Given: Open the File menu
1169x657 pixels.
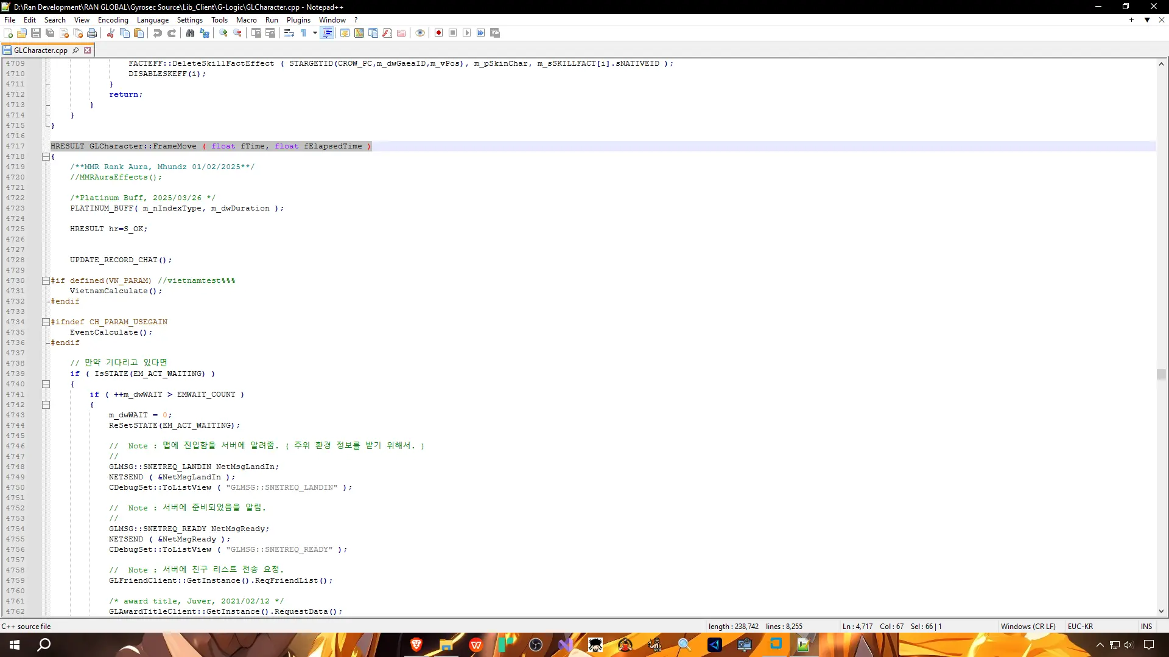Looking at the screenshot, I should (10, 19).
